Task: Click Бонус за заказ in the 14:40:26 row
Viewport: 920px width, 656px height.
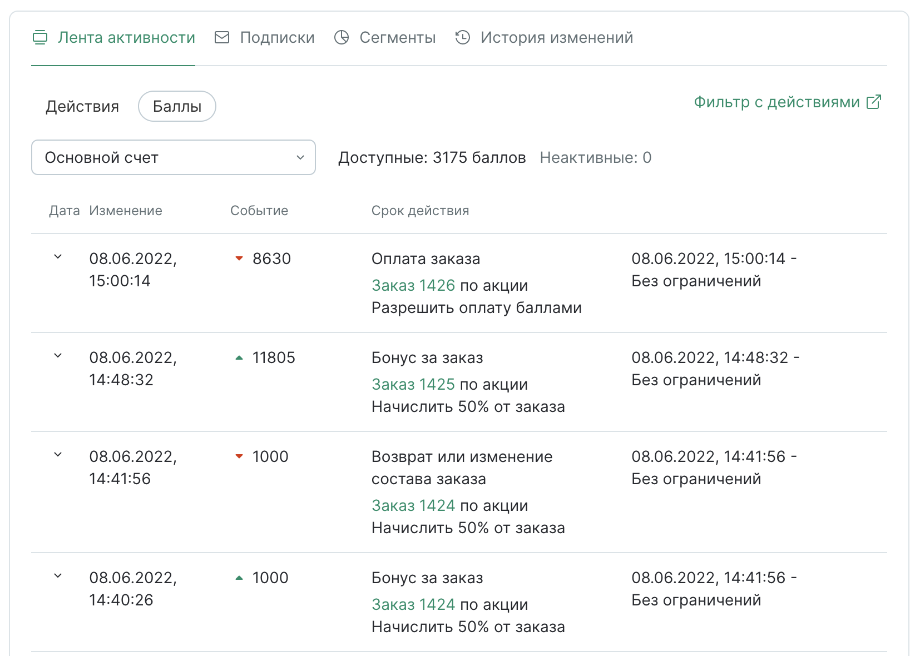Action: point(427,578)
